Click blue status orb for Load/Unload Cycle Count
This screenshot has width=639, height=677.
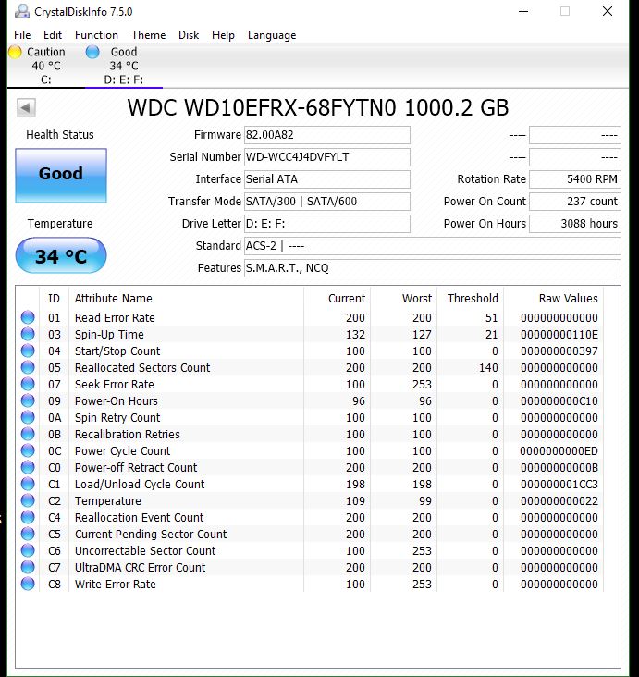pos(28,484)
